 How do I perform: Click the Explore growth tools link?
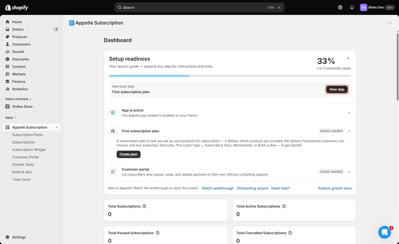click(335, 188)
